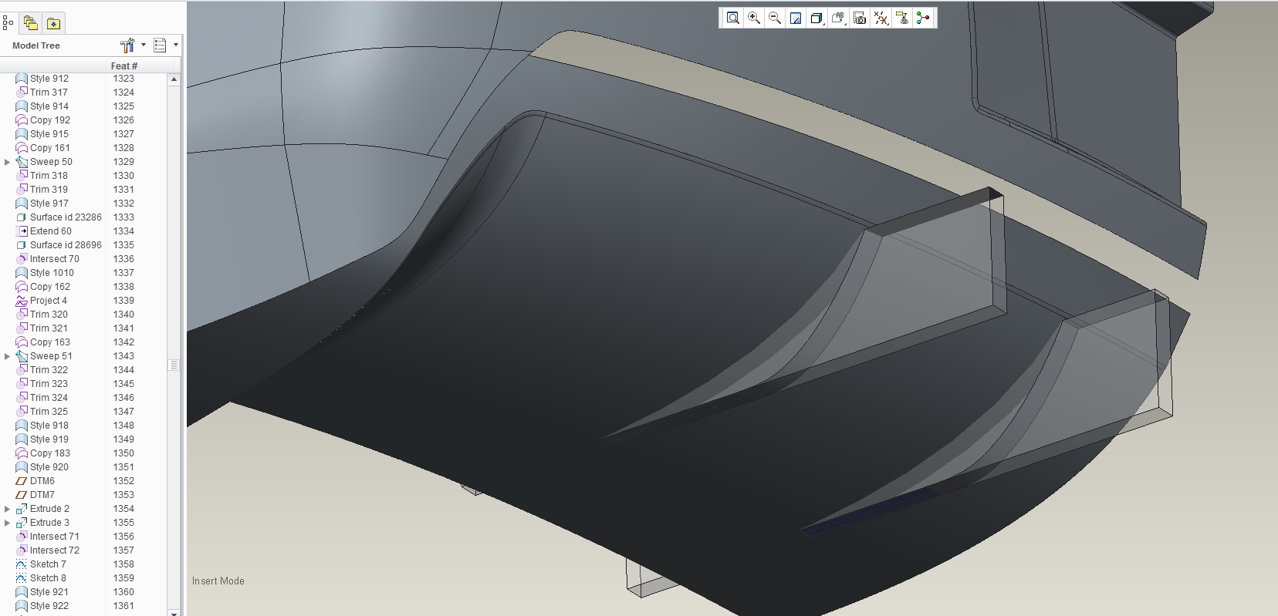This screenshot has height=616, width=1278.
Task: Click feature number 1343 in Feat # column
Action: 123,356
